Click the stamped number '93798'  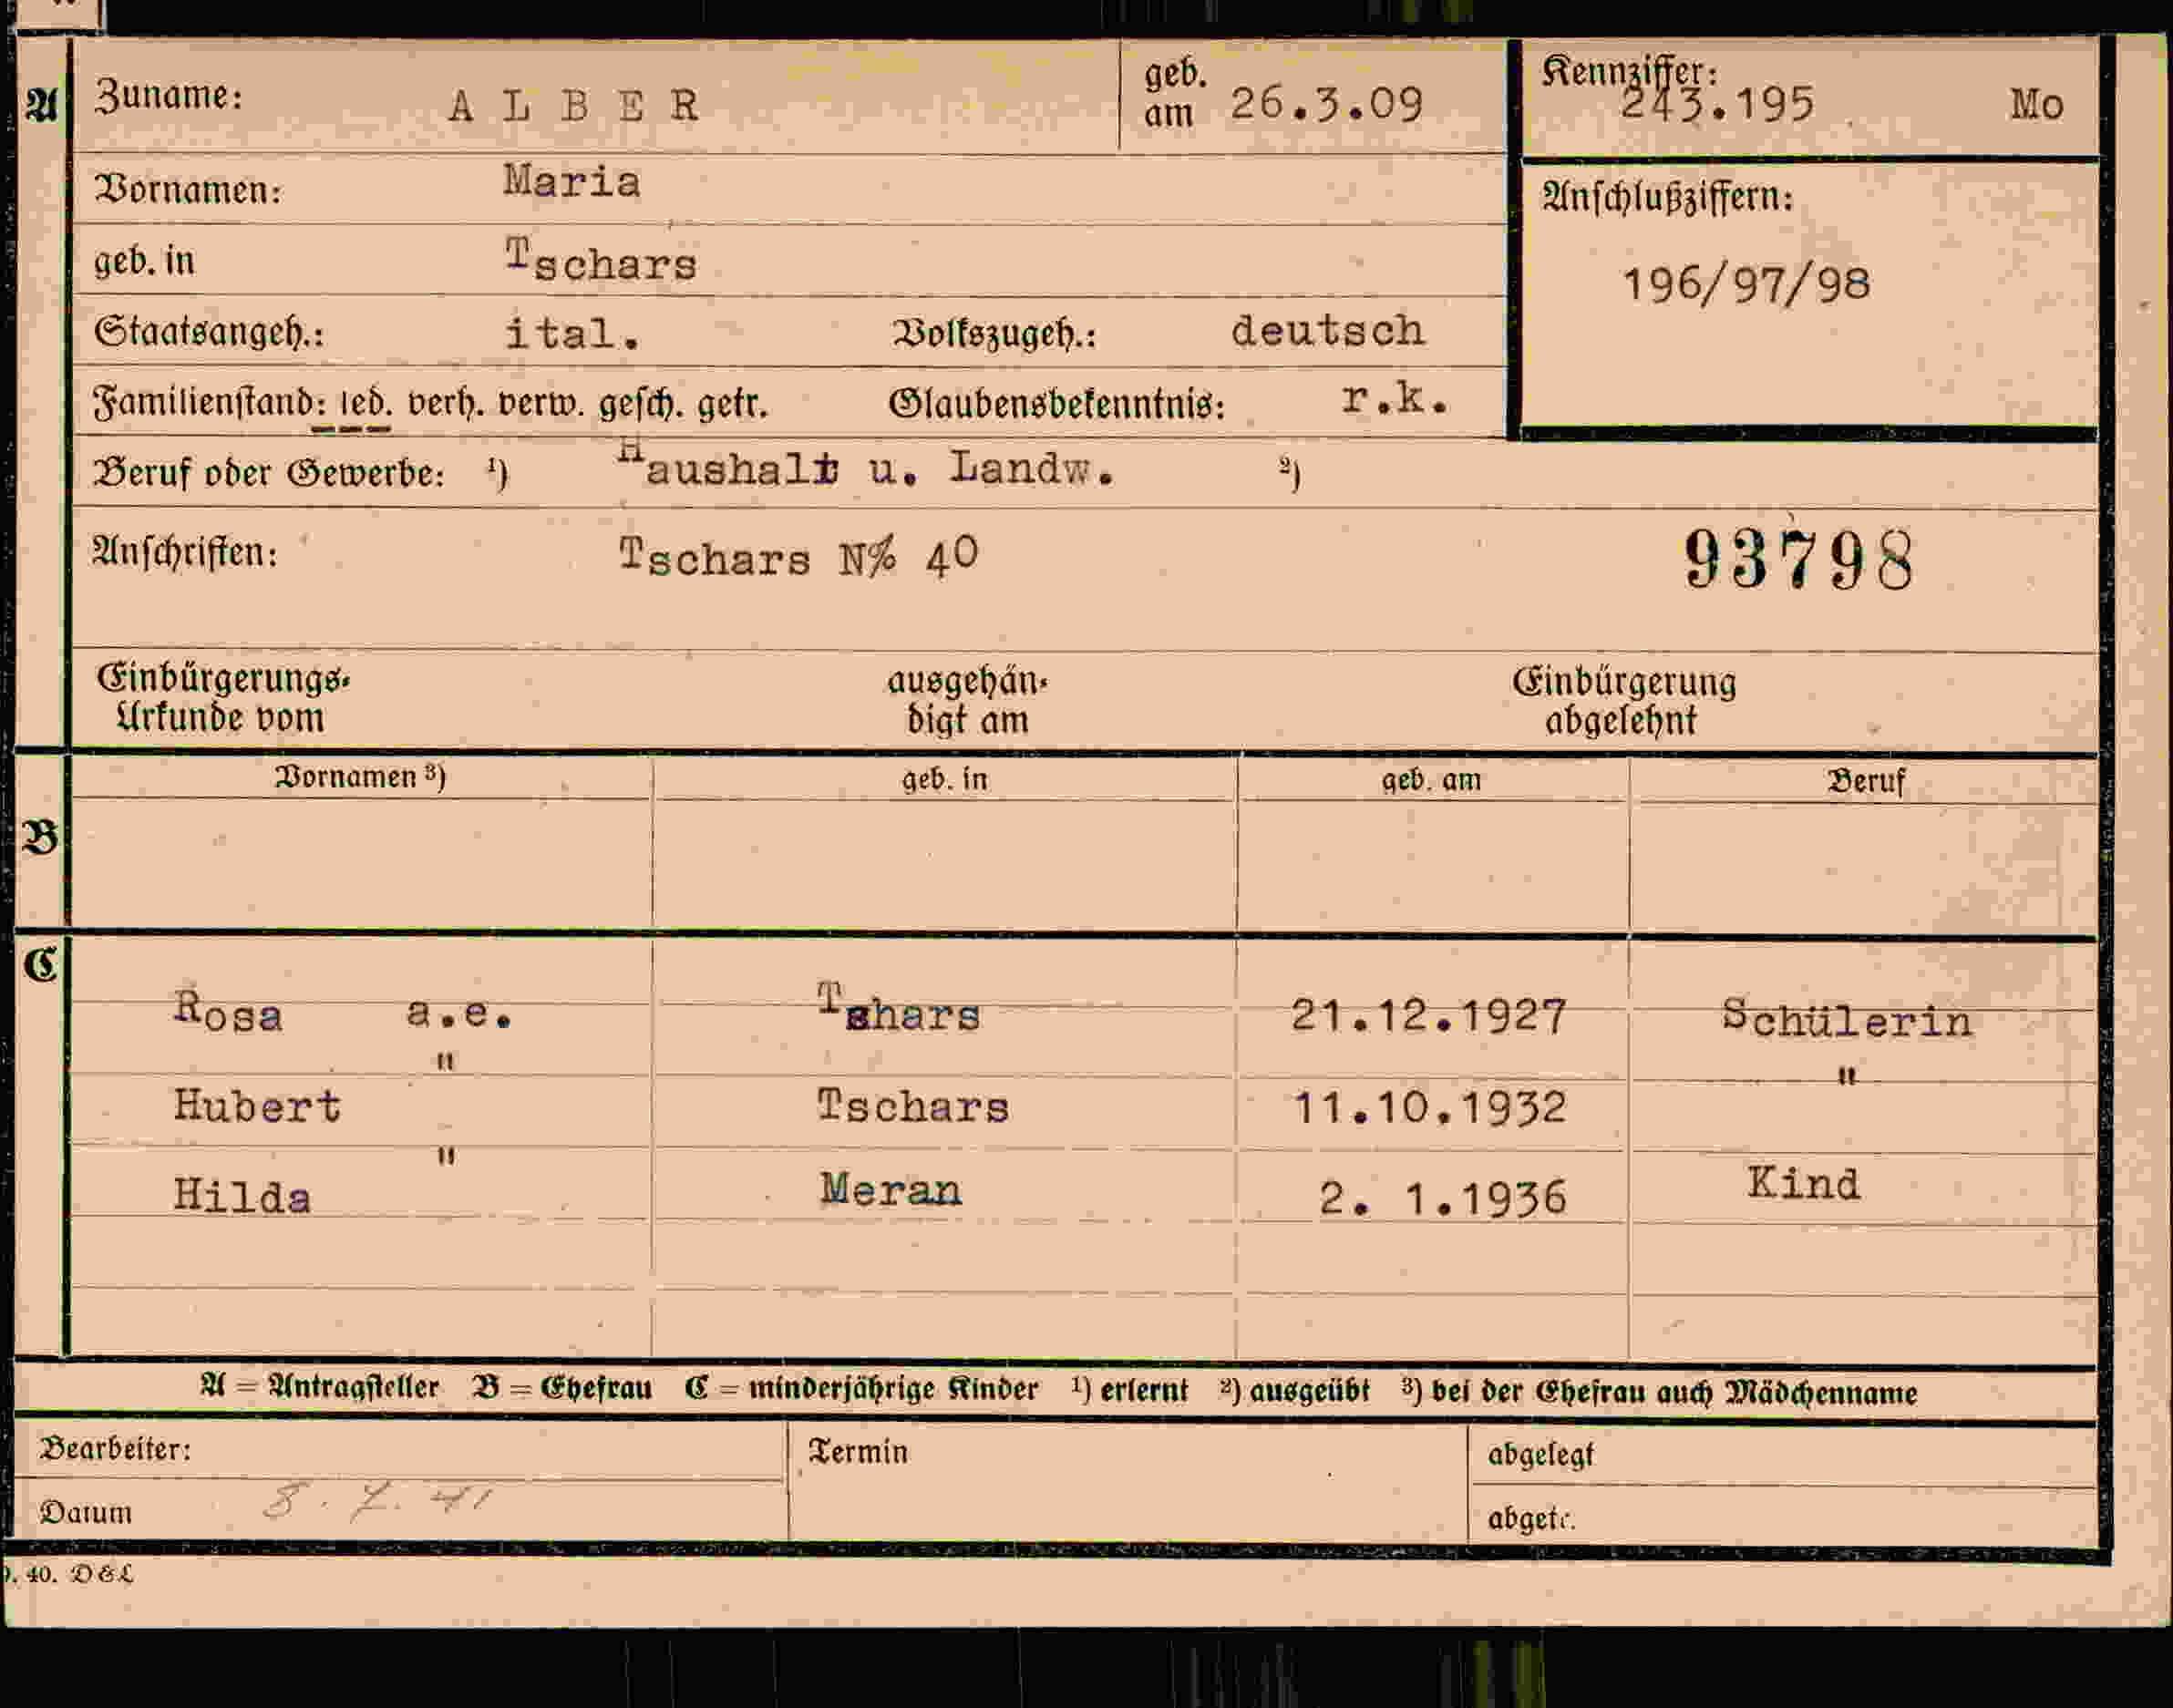point(1798,559)
